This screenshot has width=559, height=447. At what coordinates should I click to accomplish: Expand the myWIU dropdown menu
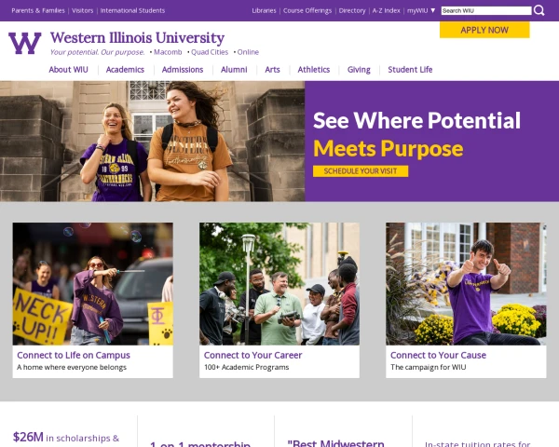click(x=421, y=10)
